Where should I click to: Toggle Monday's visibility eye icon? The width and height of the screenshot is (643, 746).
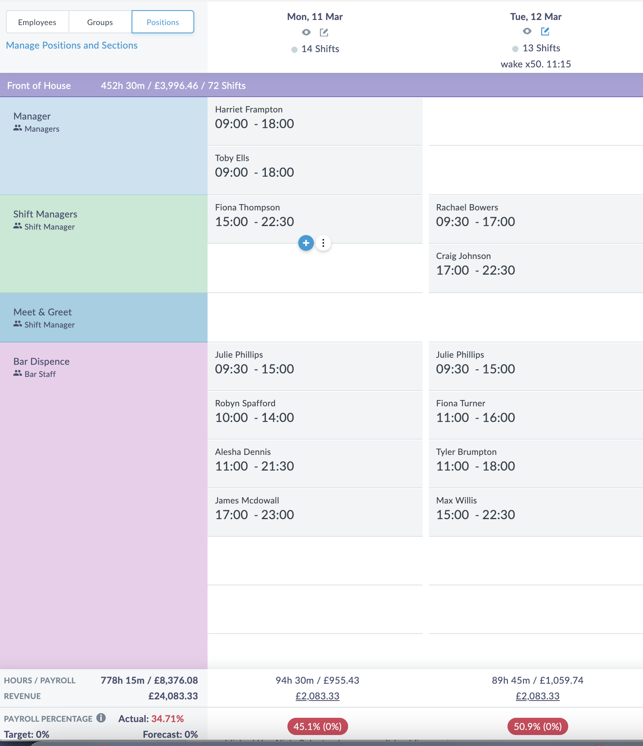pos(306,32)
